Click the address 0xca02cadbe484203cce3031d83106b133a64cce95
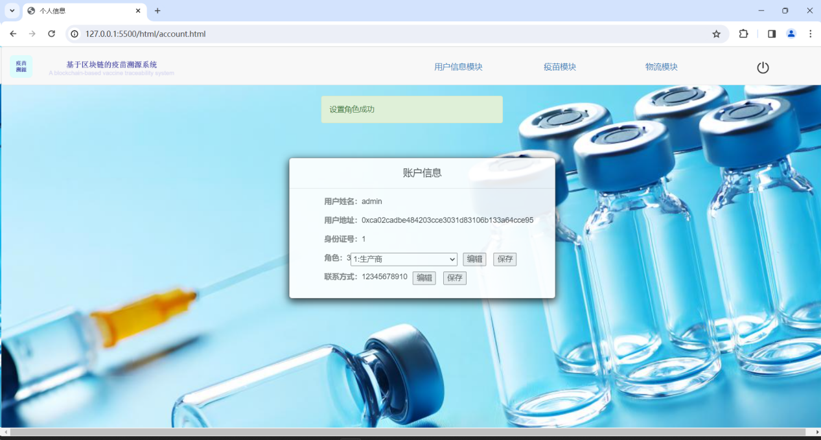The width and height of the screenshot is (821, 440). [447, 220]
